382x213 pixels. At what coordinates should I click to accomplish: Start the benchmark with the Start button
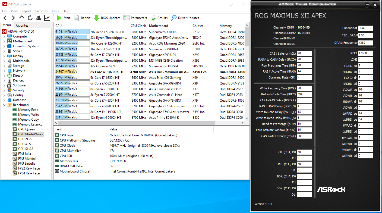point(64,18)
